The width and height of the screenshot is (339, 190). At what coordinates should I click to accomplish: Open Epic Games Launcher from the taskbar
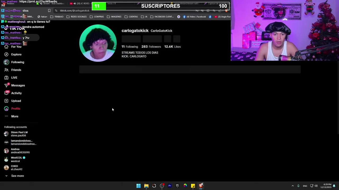(177, 186)
